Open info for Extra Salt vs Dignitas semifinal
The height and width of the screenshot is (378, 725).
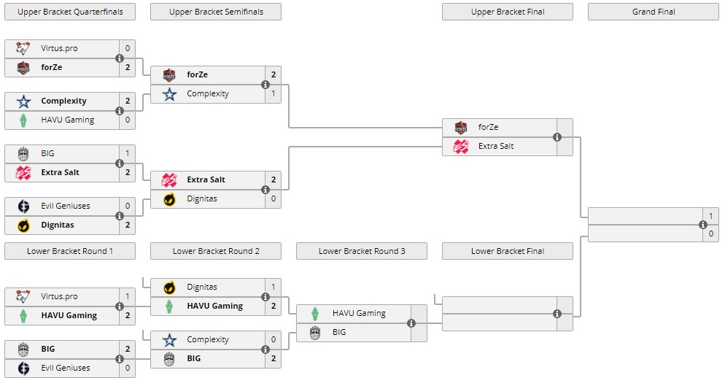[x=265, y=190]
